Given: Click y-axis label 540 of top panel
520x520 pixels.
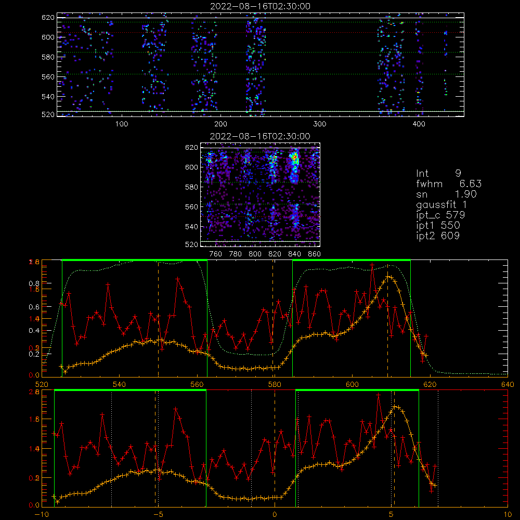Looking at the screenshot, I should (48, 97).
